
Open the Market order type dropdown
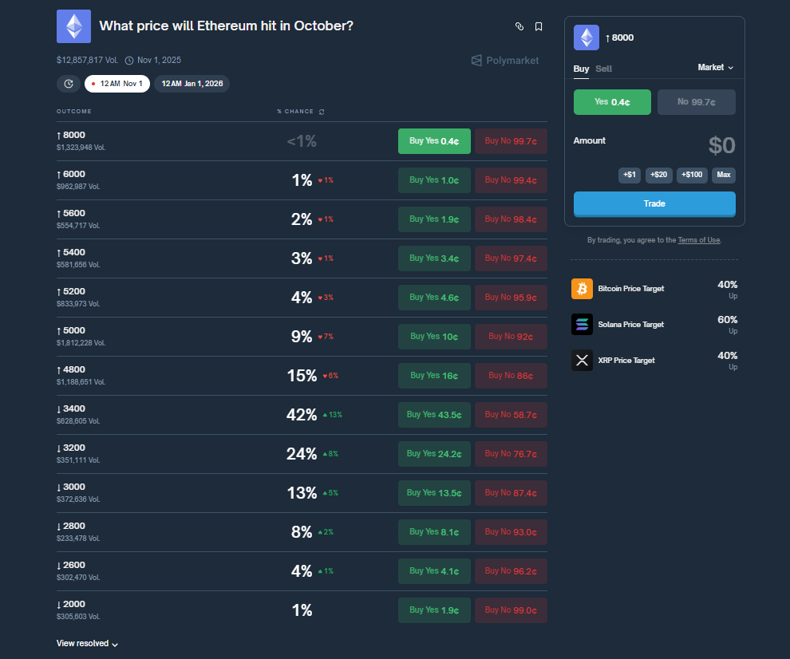click(x=715, y=68)
